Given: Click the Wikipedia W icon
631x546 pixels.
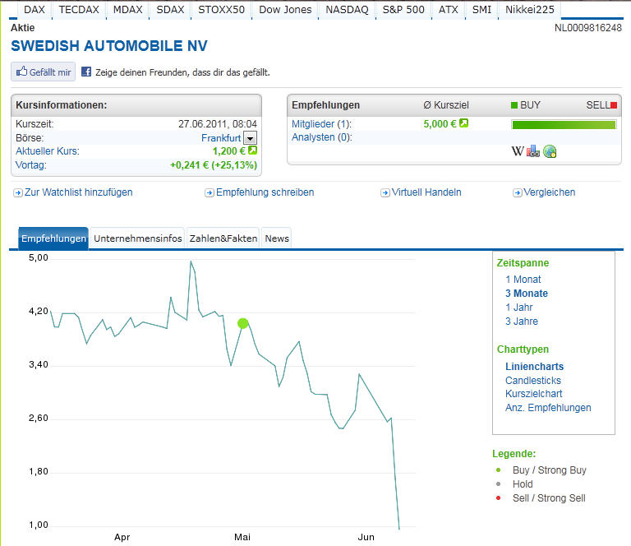Looking at the screenshot, I should [518, 151].
